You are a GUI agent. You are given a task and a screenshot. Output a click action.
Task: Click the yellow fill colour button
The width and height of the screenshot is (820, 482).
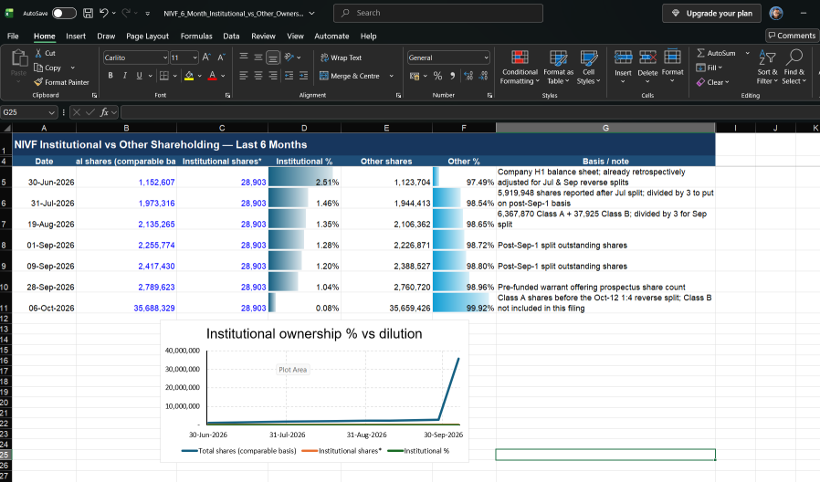point(189,76)
